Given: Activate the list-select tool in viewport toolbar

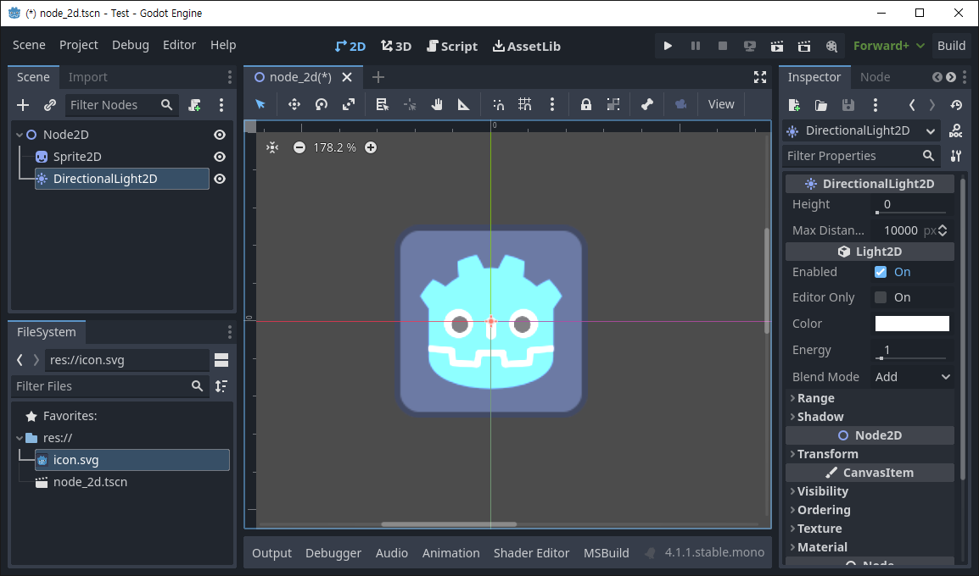Looking at the screenshot, I should click(382, 104).
